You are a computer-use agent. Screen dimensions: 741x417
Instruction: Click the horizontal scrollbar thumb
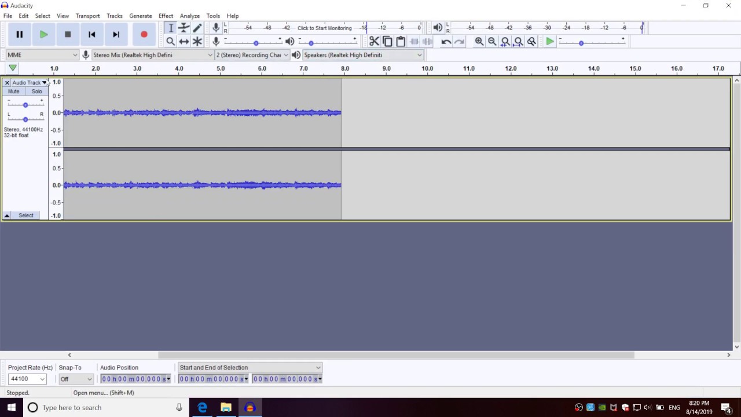396,355
